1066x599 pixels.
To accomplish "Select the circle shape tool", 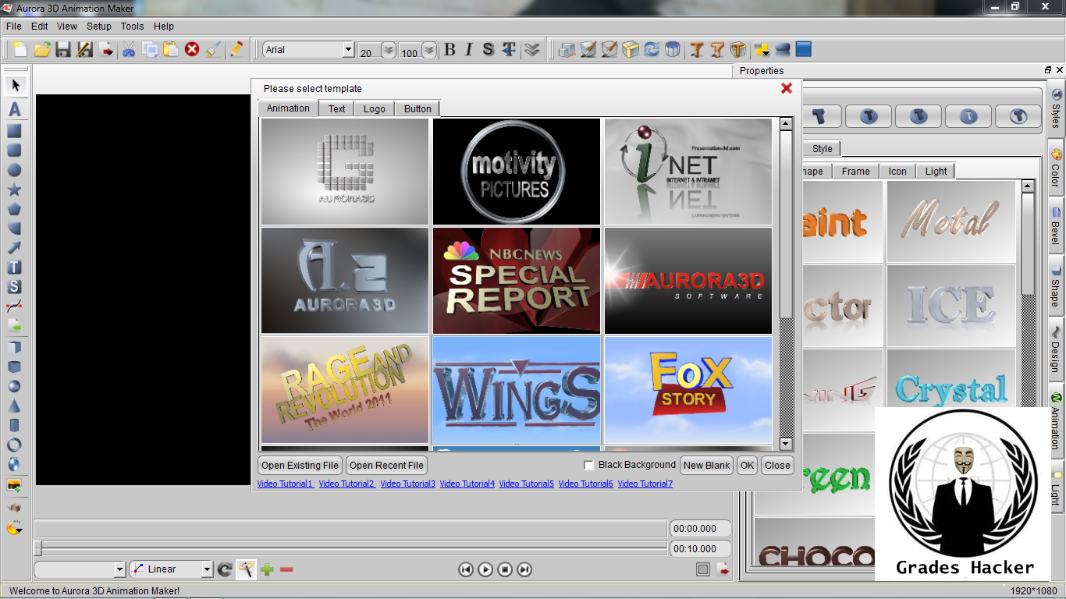I will point(14,170).
